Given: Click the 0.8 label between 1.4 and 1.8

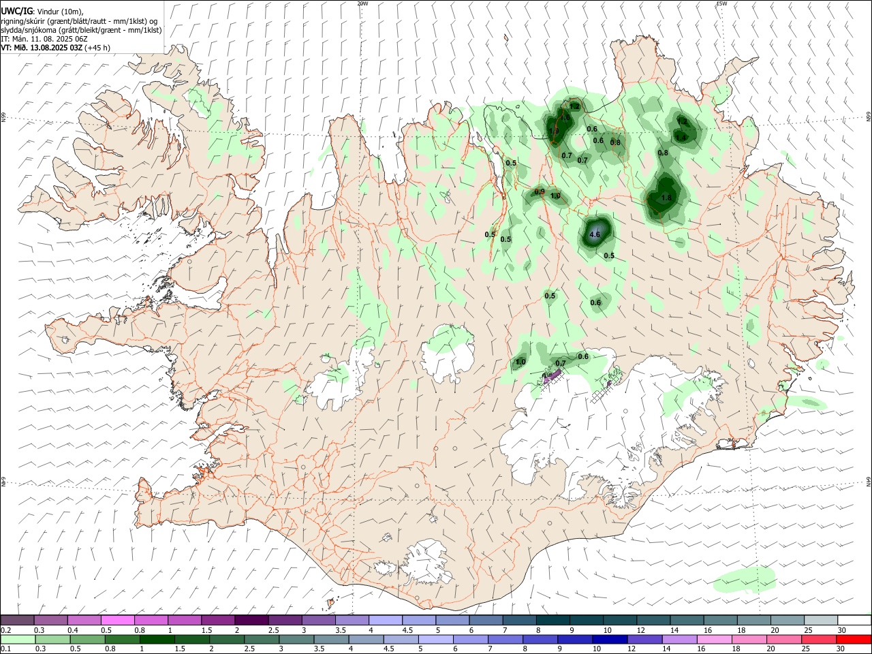Looking at the screenshot, I should (x=663, y=153).
